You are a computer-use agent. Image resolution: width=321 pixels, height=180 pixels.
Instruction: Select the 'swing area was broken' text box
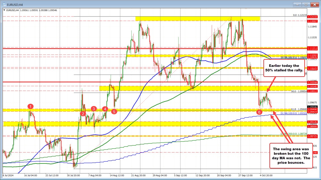[291, 156]
